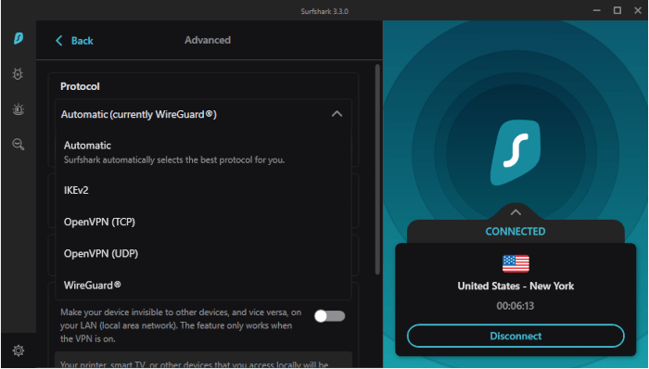Click the United States flag icon
649x369 pixels.
click(515, 263)
